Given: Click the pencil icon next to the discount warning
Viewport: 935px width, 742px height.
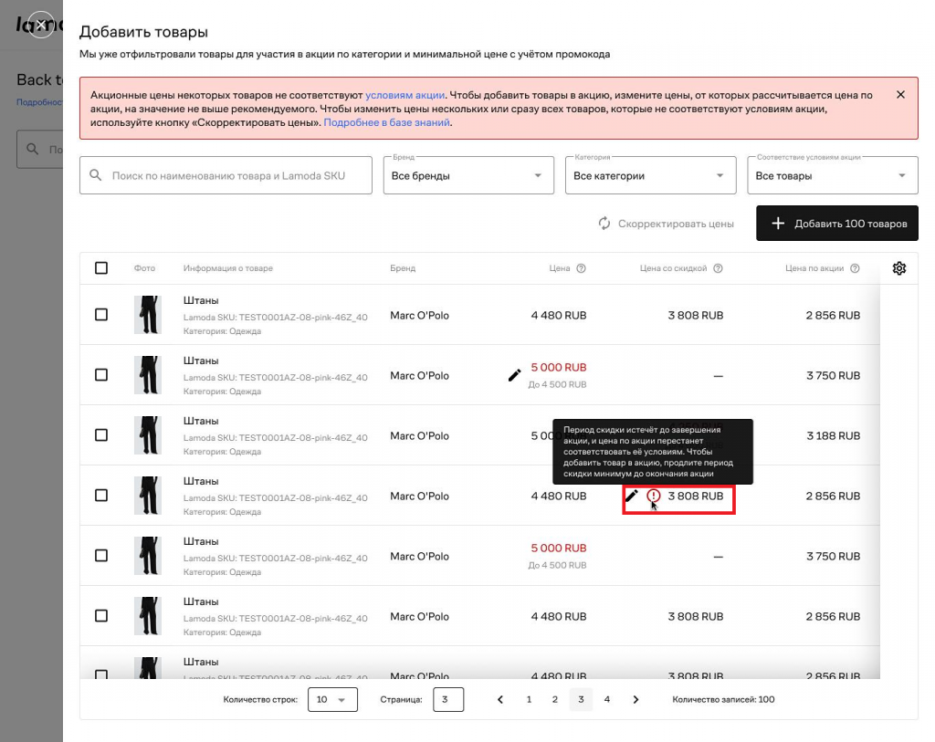Looking at the screenshot, I should pyautogui.click(x=631, y=496).
